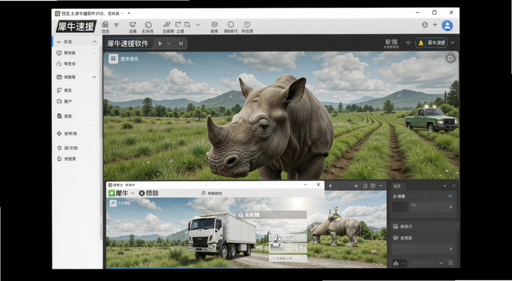This screenshot has height=281, width=512.
Task: Open settings gear at top right
Action: click(425, 25)
